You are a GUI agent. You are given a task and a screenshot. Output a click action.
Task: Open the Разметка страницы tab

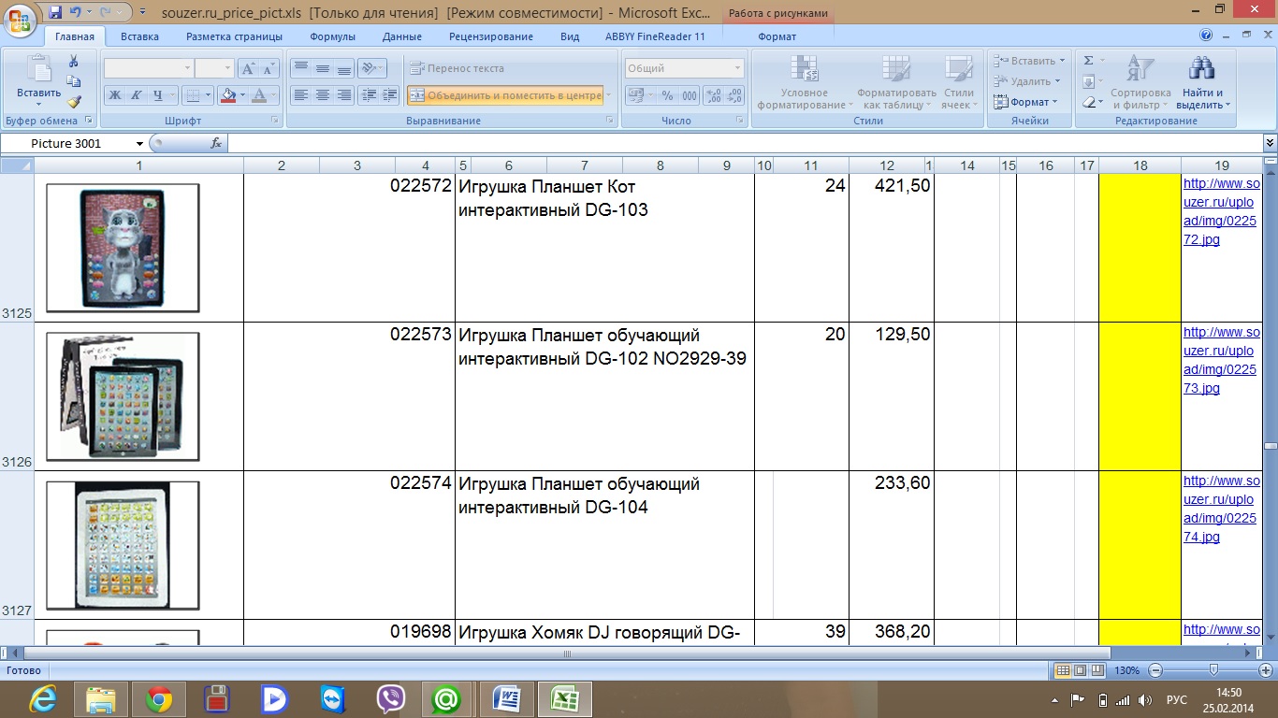click(x=234, y=36)
